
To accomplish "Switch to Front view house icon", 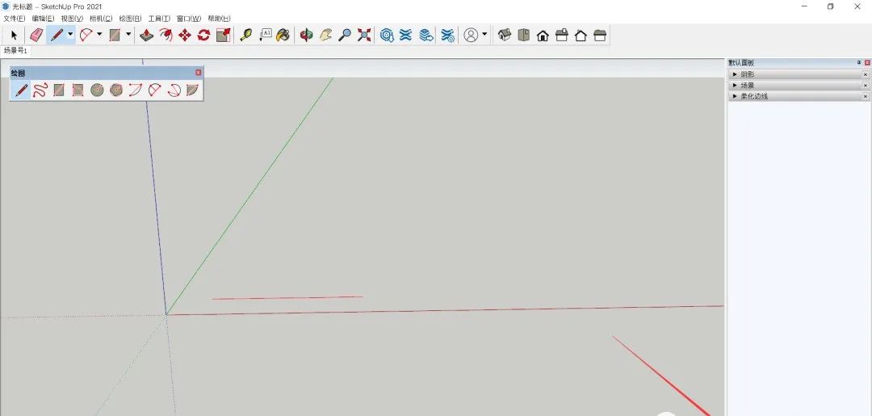I will coord(543,36).
